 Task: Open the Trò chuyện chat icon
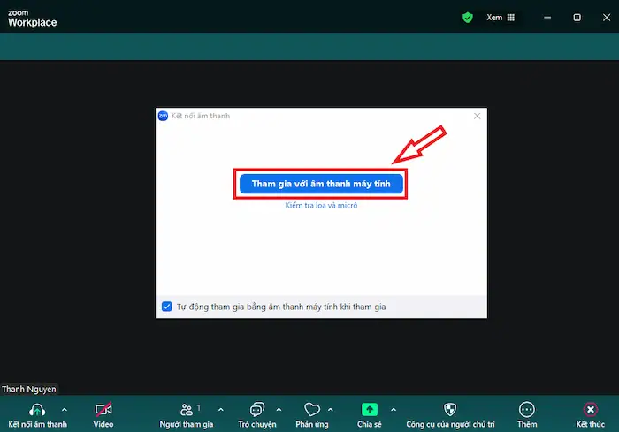coord(256,410)
